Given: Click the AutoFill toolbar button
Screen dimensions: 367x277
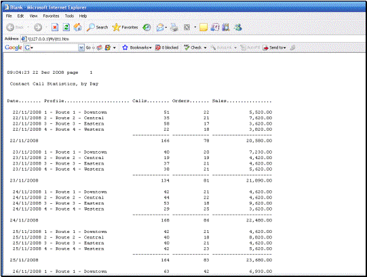Looking at the screenshot, I should click(250, 47).
